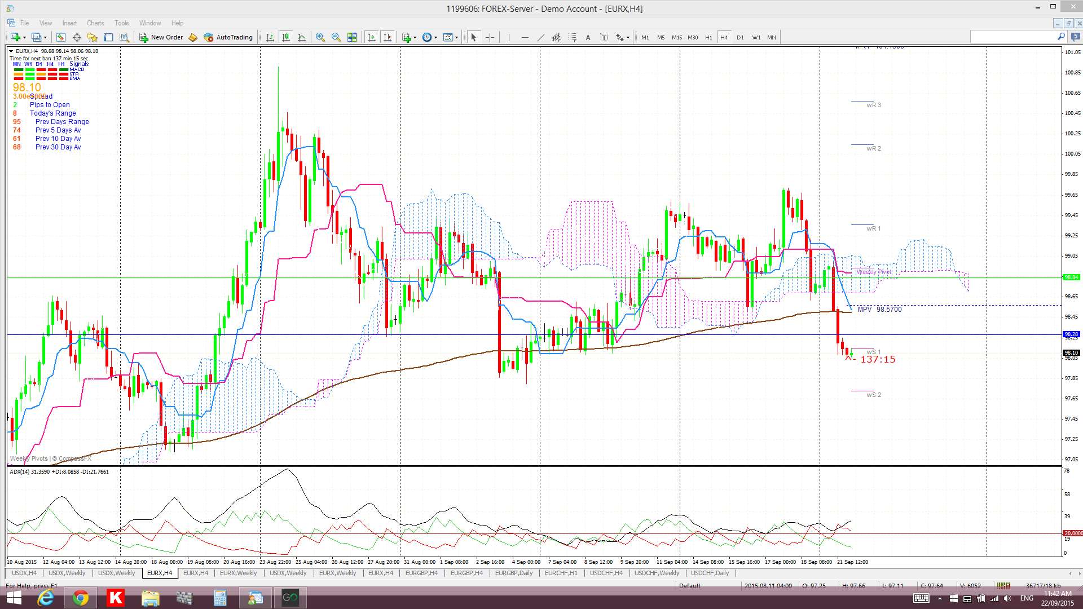
Task: Open the chat notifications icon
Action: [1076, 37]
